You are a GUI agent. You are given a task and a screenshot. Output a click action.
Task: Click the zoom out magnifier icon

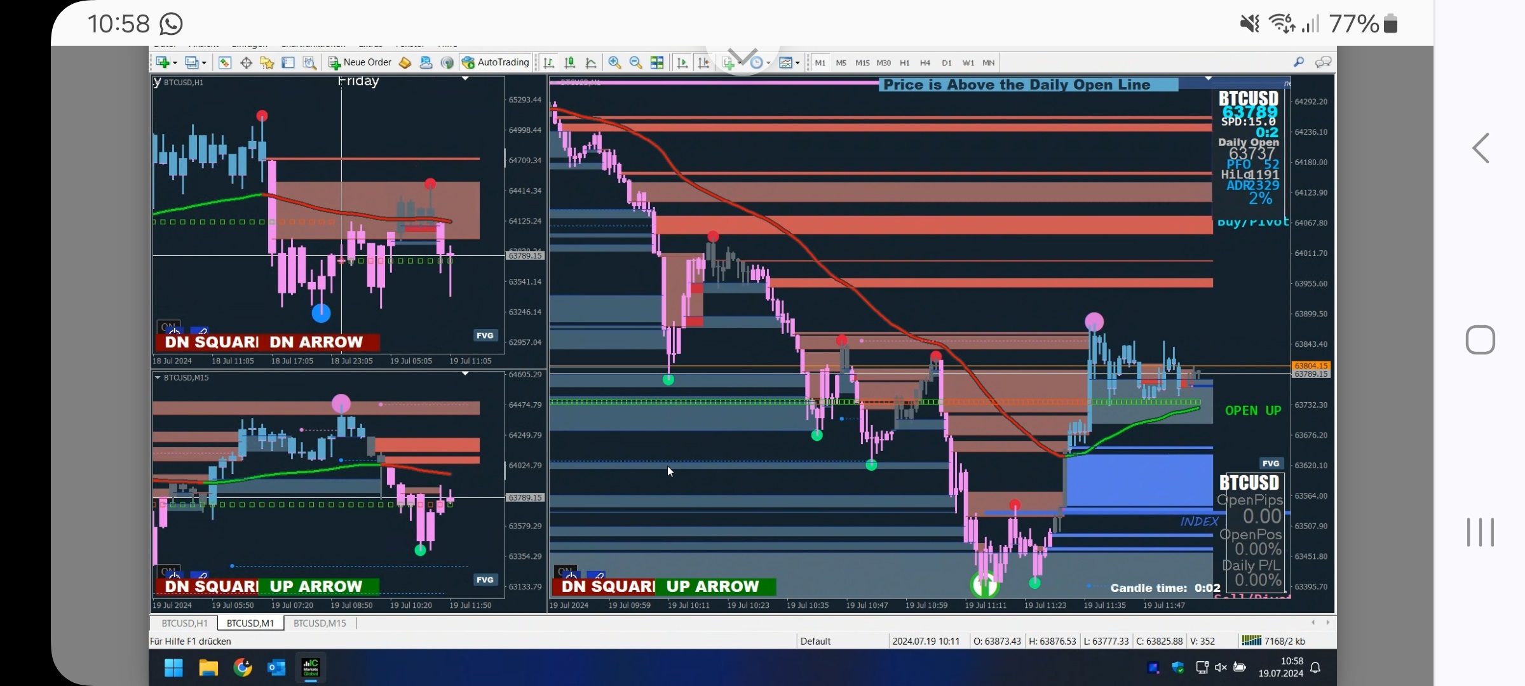(x=635, y=62)
